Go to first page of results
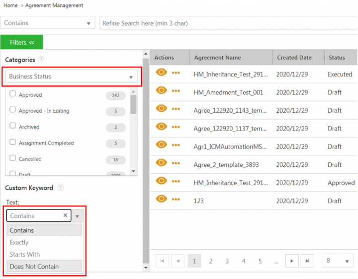The width and height of the screenshot is (358, 279). (x=162, y=261)
